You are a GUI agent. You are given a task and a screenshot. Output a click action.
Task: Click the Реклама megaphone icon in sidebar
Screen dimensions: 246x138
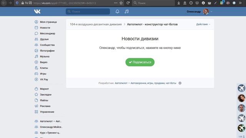[x=36, y=106]
